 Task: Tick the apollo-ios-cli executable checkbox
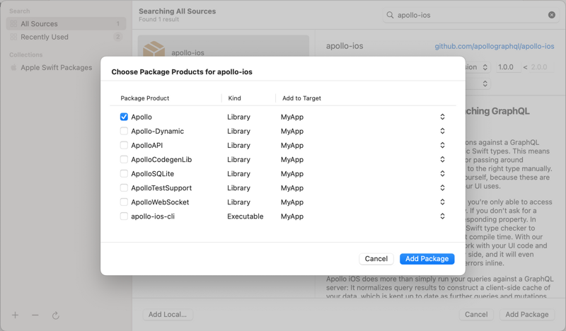tap(124, 216)
